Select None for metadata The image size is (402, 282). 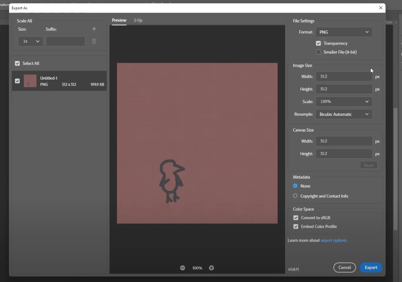click(295, 186)
